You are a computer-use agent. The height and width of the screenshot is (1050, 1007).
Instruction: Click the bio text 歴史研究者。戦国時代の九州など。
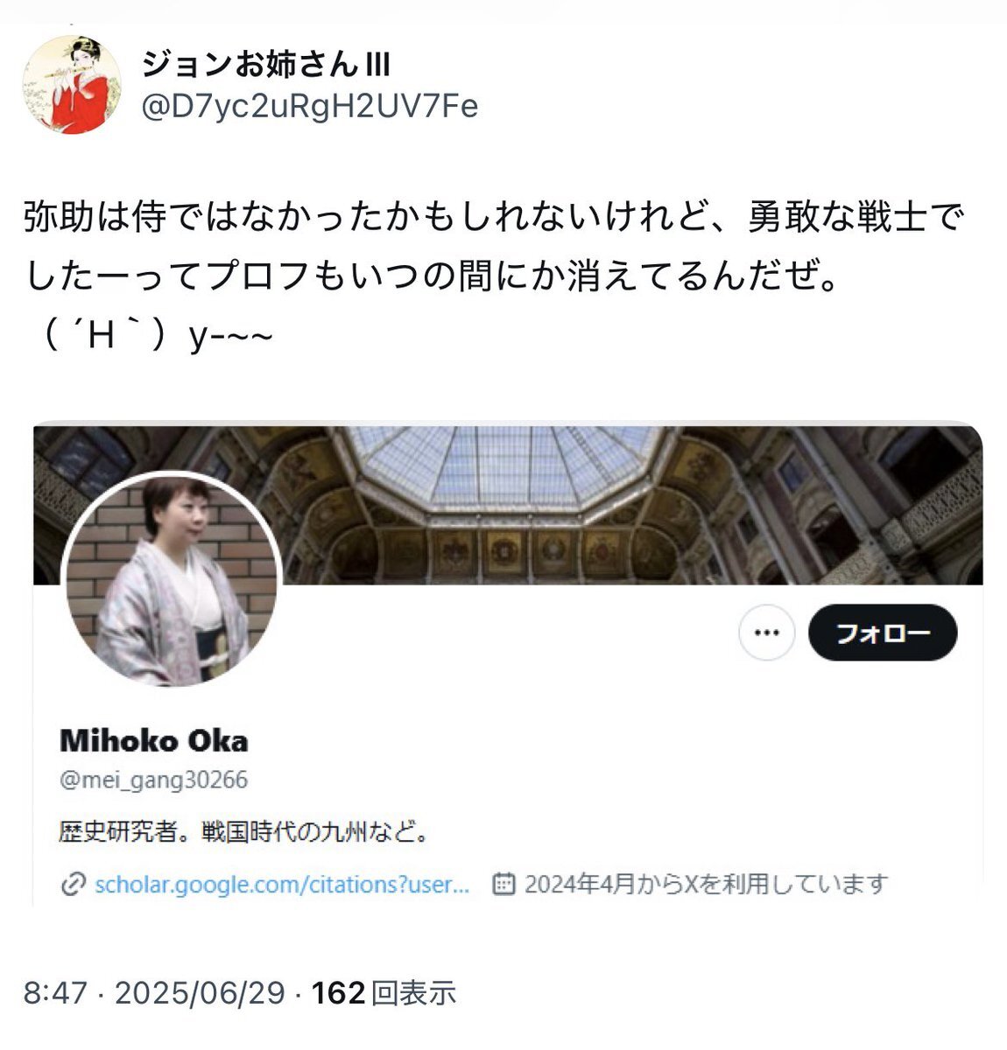(x=244, y=831)
